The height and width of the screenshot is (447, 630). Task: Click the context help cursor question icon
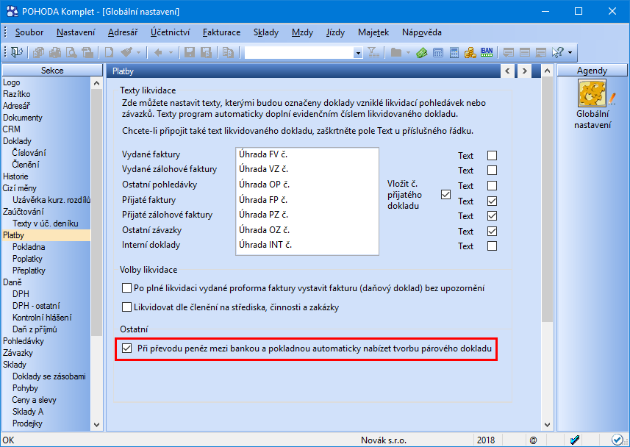coord(558,52)
